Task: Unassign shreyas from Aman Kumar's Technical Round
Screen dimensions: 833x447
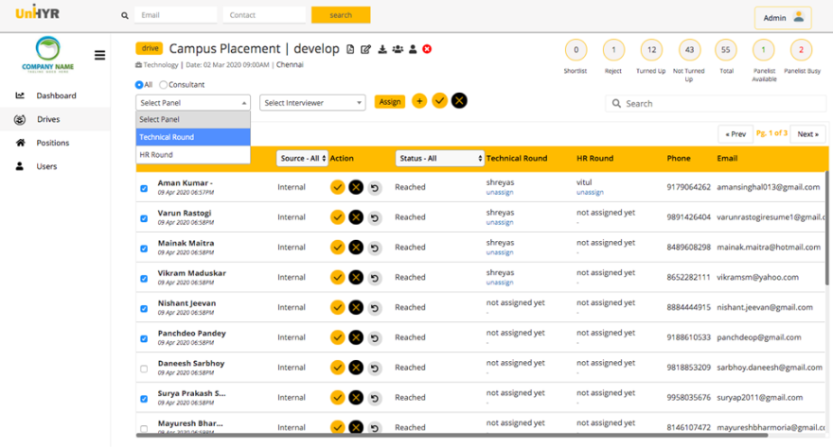Action: tap(500, 193)
